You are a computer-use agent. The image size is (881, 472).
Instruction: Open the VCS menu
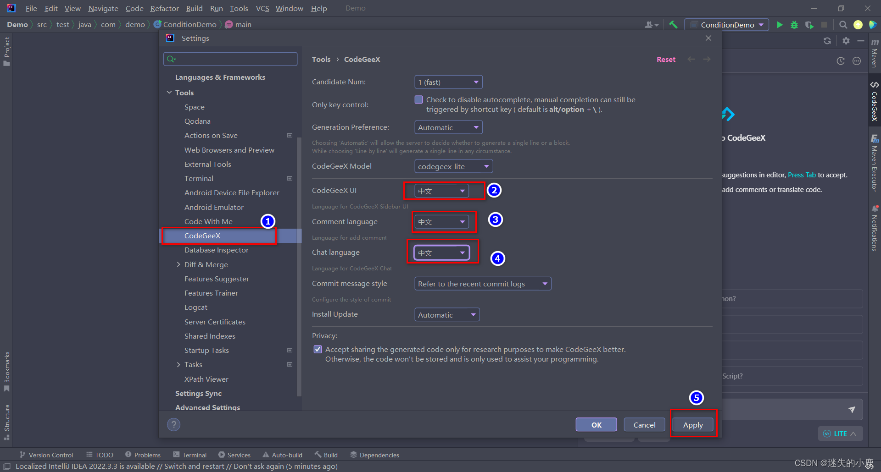(262, 8)
